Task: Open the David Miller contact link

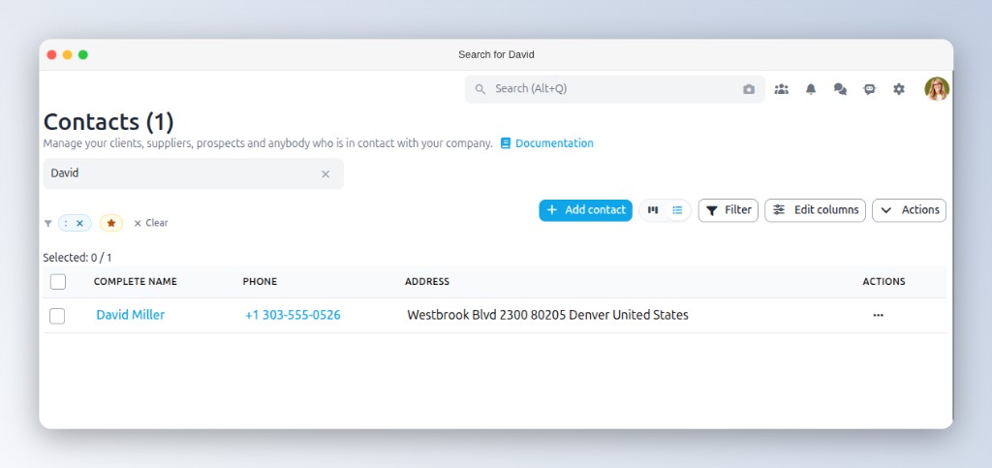Action: (131, 315)
